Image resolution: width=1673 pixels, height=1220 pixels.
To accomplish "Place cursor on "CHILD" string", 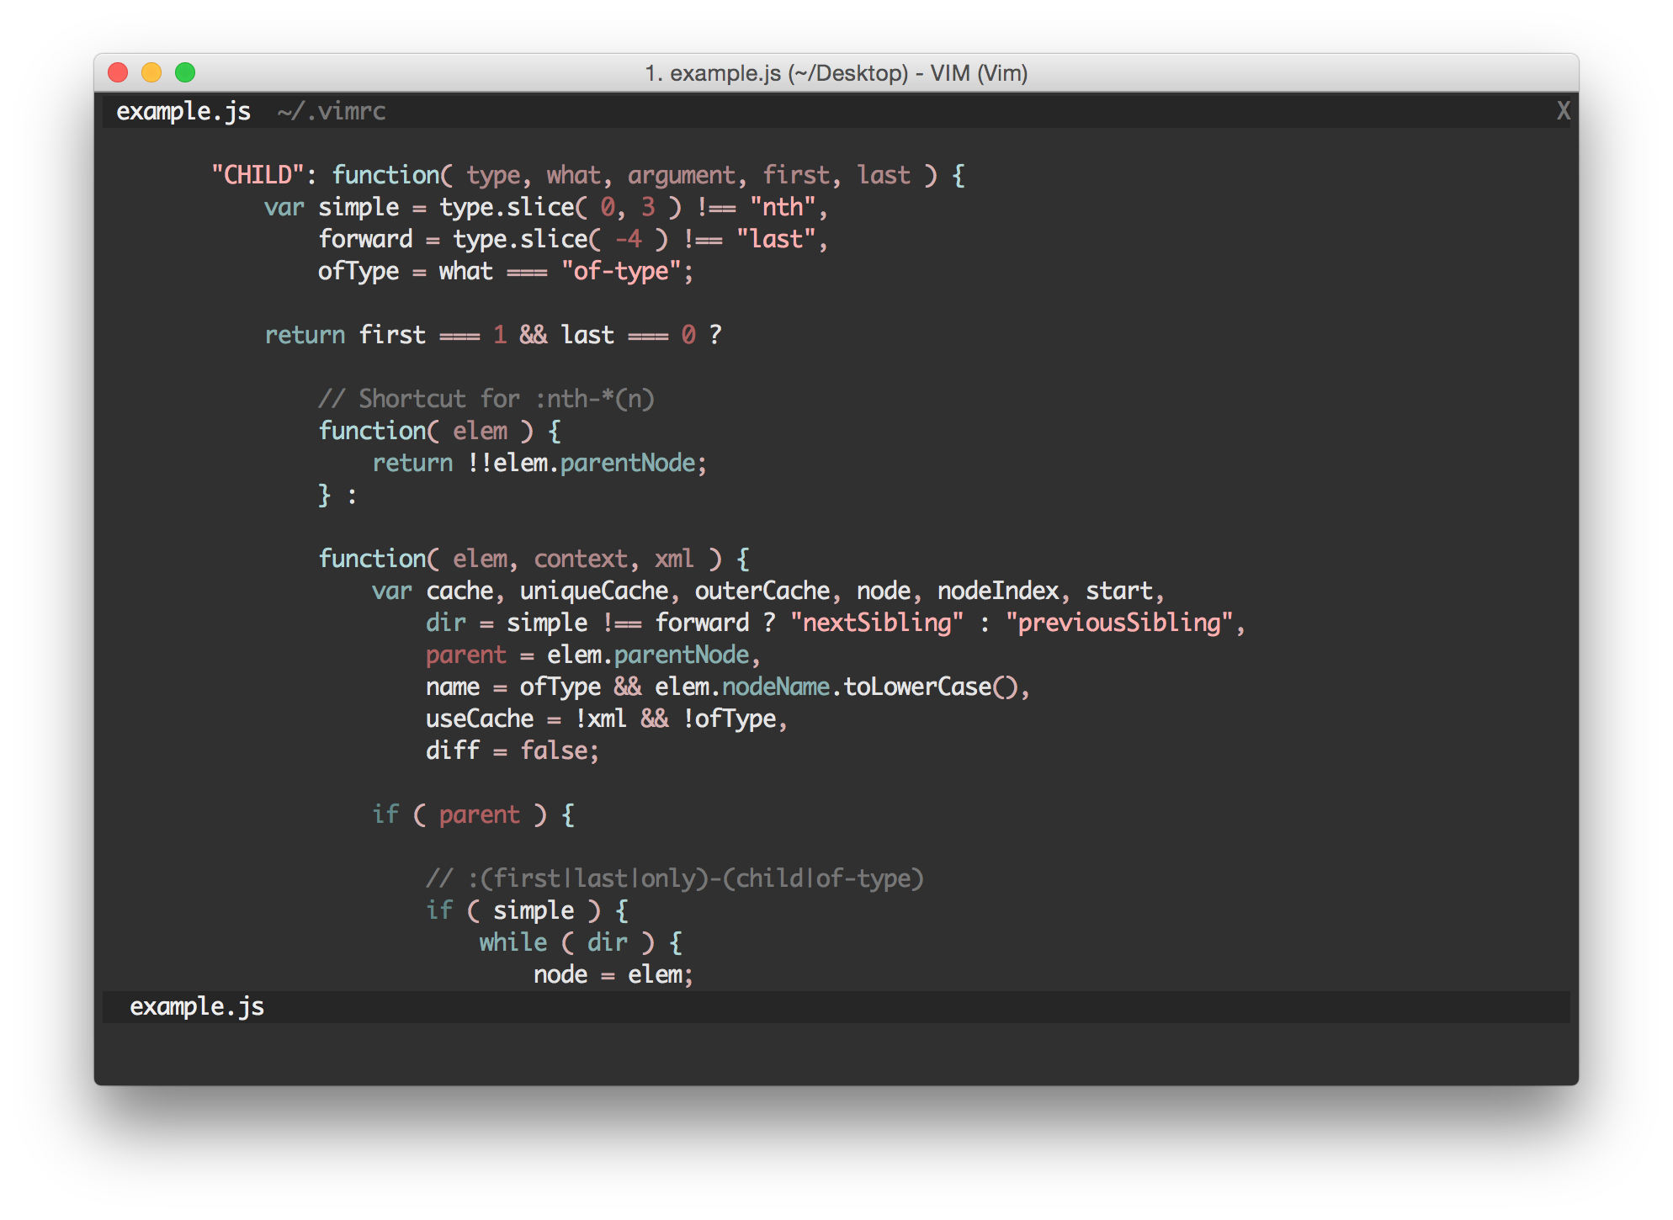I will tap(257, 175).
